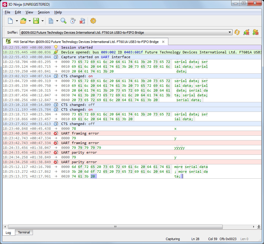Screen dimensions: 264x244
Task: Click the info icon at 18:23:11.193
Action: pyautogui.click(x=56, y=109)
